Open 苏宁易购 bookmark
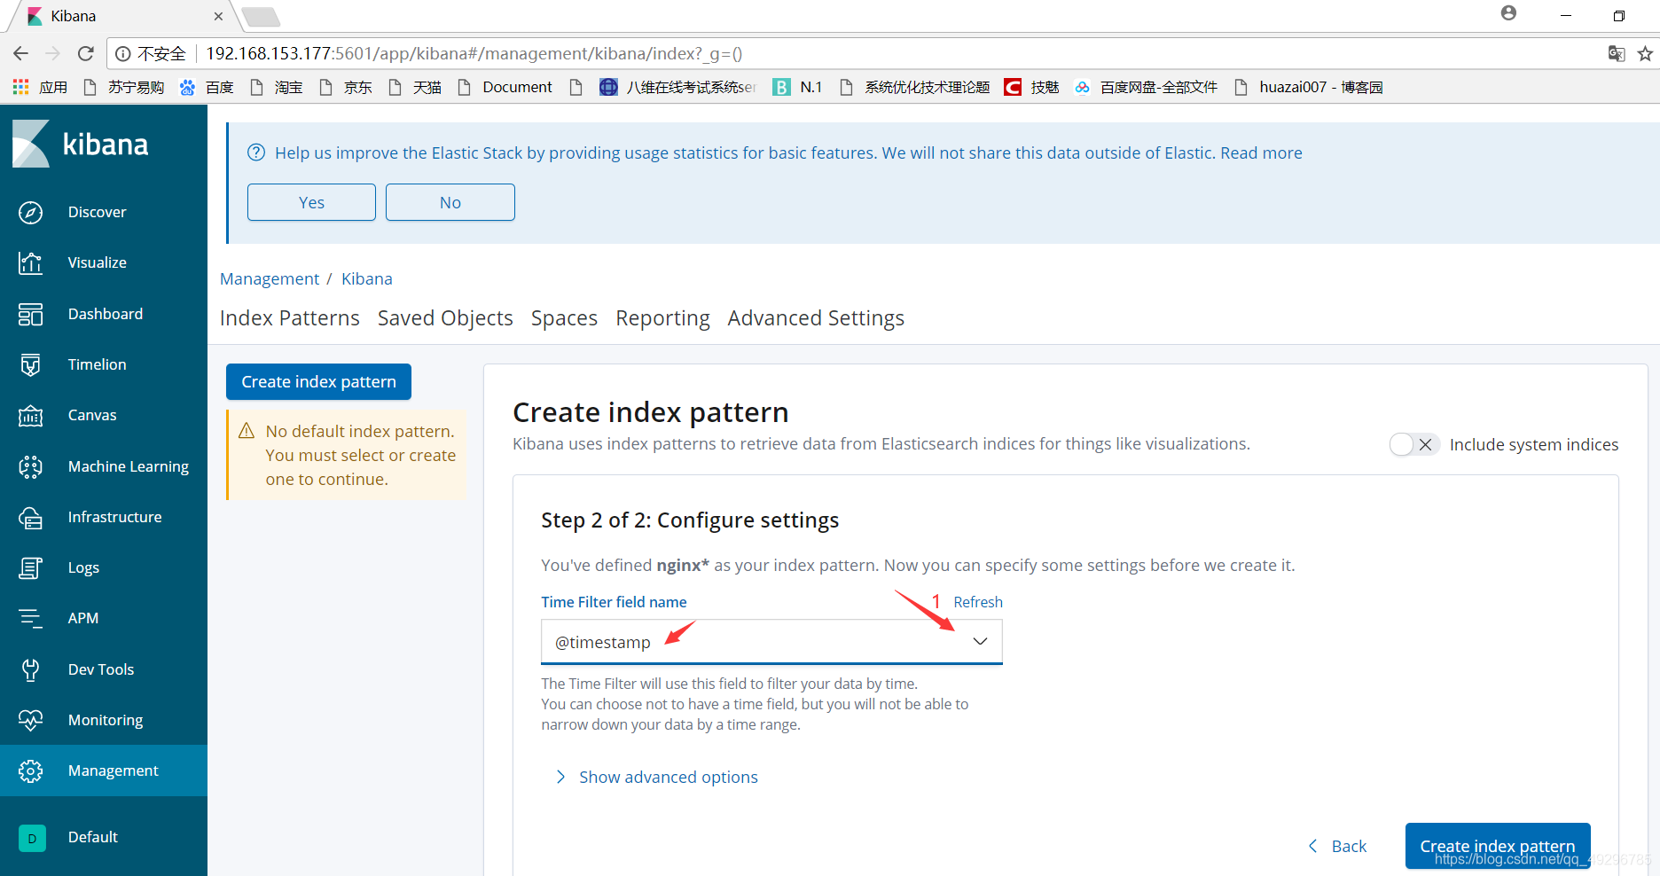 pos(123,87)
